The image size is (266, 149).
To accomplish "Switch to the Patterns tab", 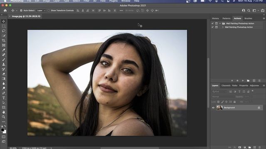I will (226, 18).
